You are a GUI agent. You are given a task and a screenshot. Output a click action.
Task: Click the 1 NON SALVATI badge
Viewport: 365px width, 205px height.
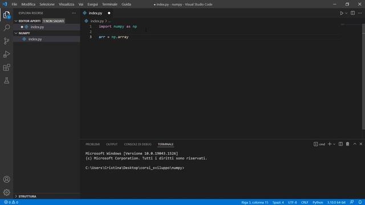54,21
